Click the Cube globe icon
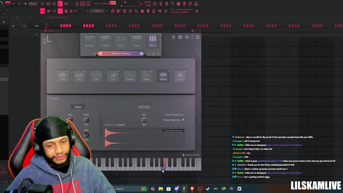Viewport: 343px width, 193px height. (187, 37)
